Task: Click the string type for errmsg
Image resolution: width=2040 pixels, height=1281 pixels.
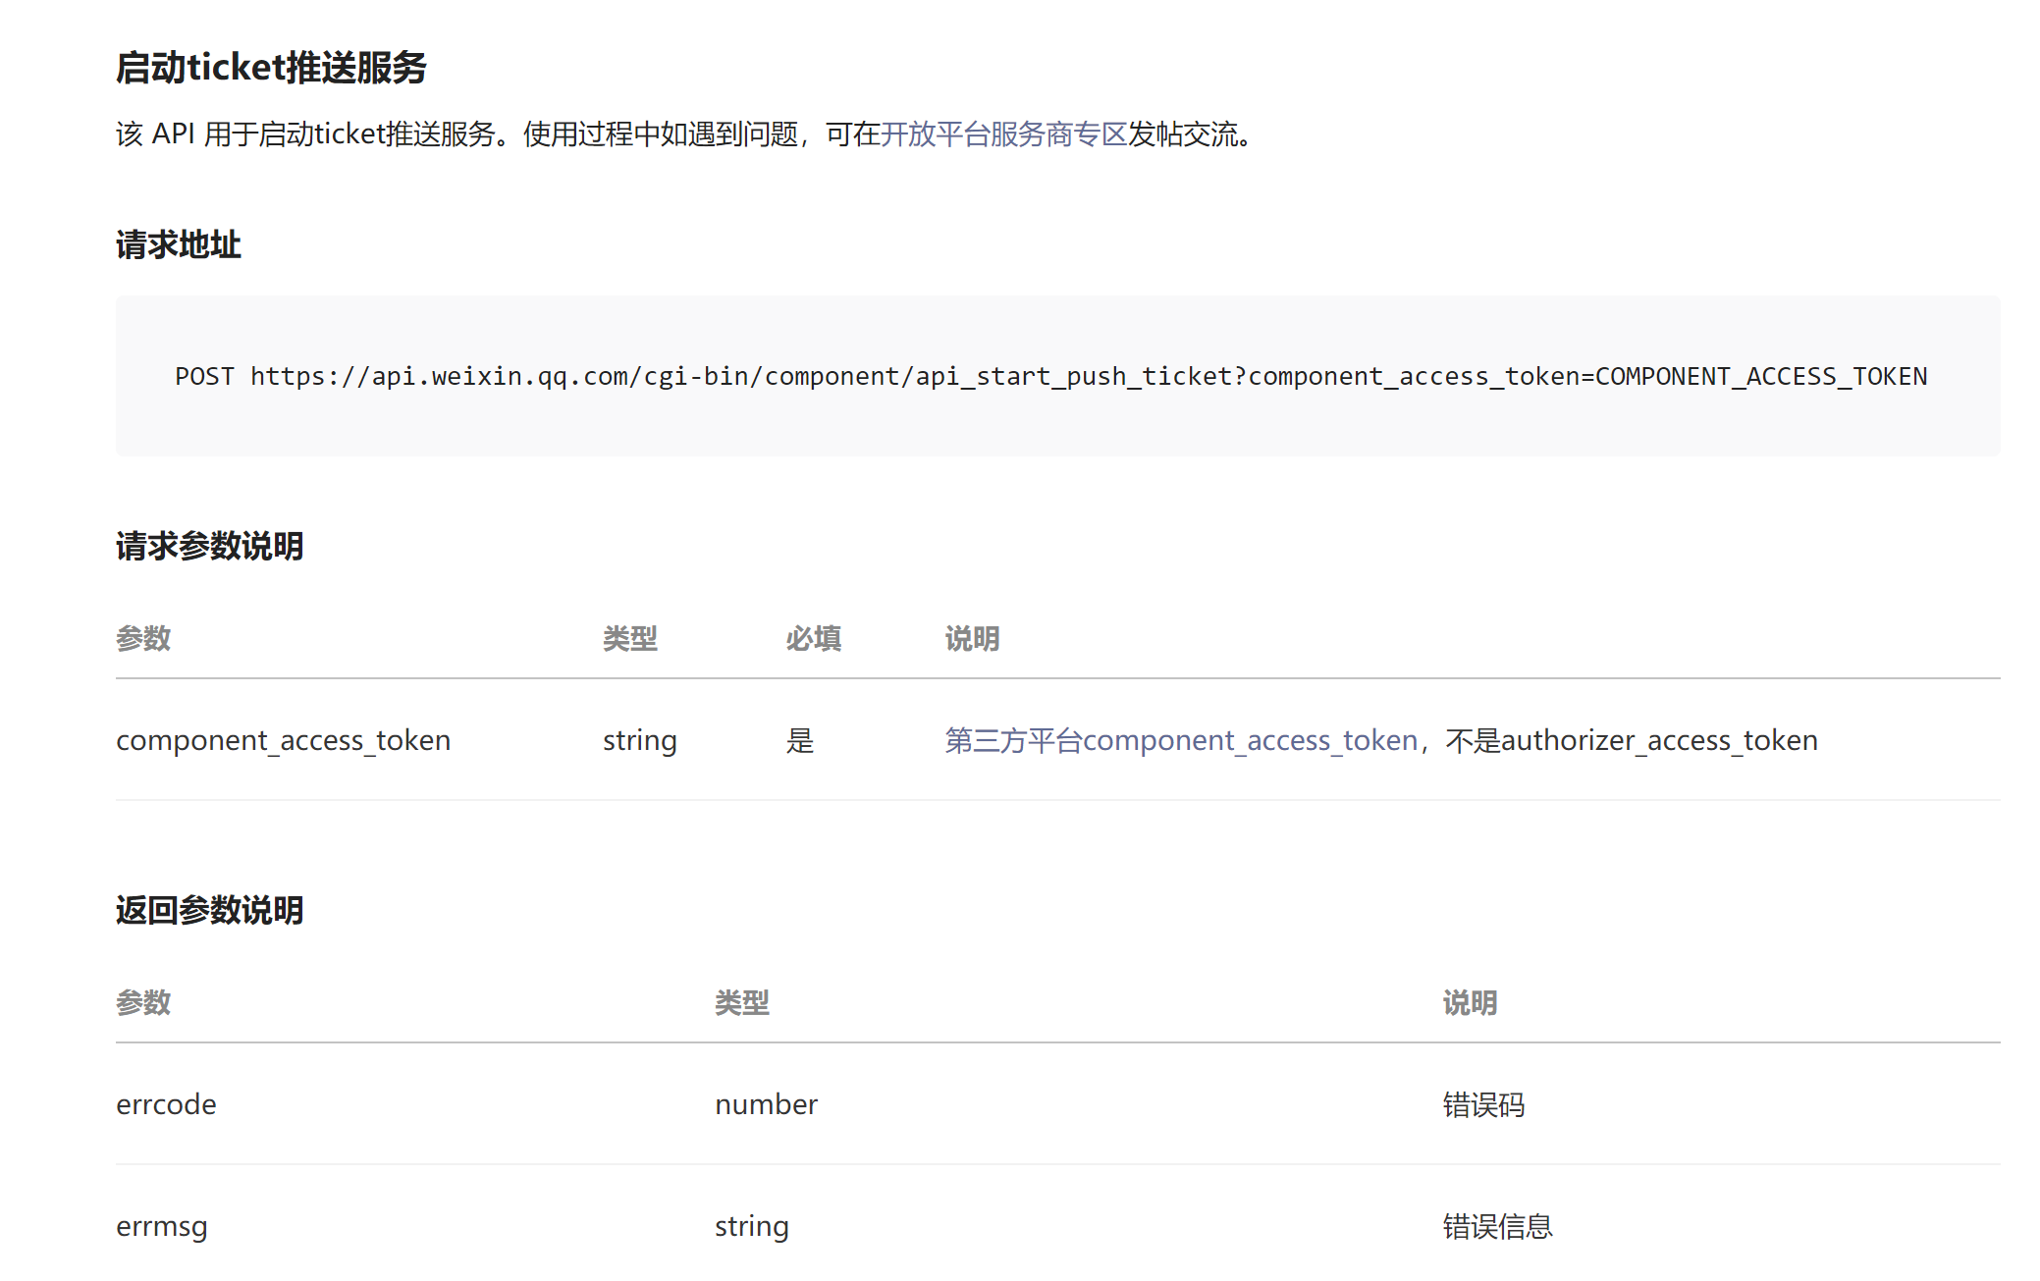Action: 751,1226
